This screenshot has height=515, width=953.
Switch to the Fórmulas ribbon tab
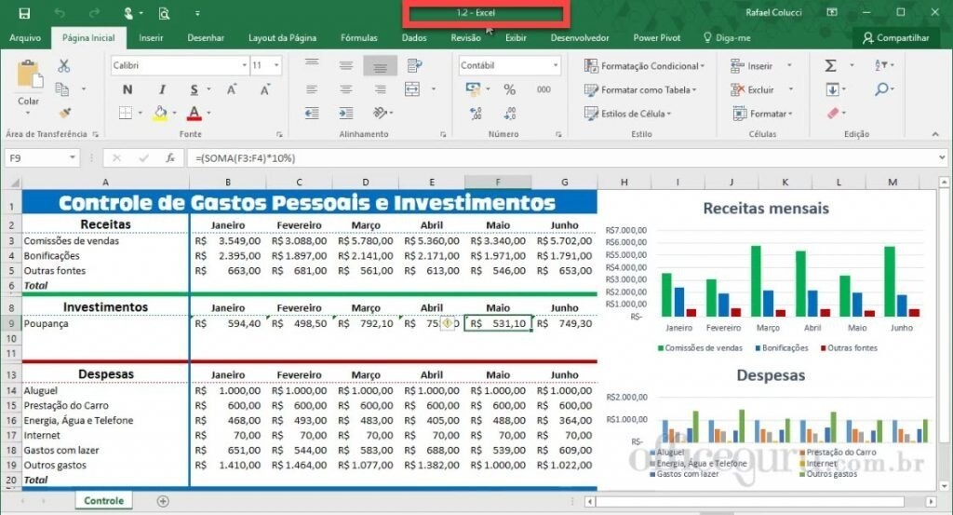pyautogui.click(x=358, y=38)
